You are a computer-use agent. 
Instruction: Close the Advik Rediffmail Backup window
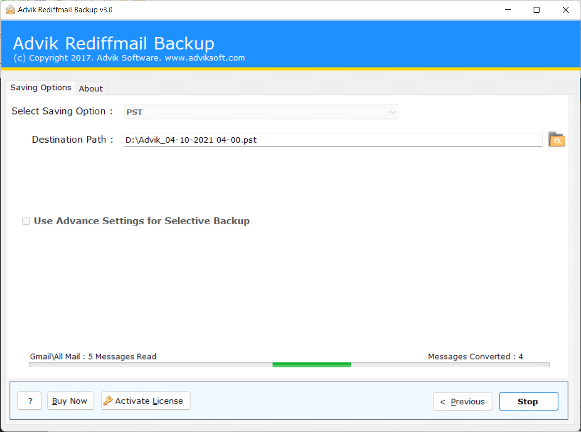point(565,10)
